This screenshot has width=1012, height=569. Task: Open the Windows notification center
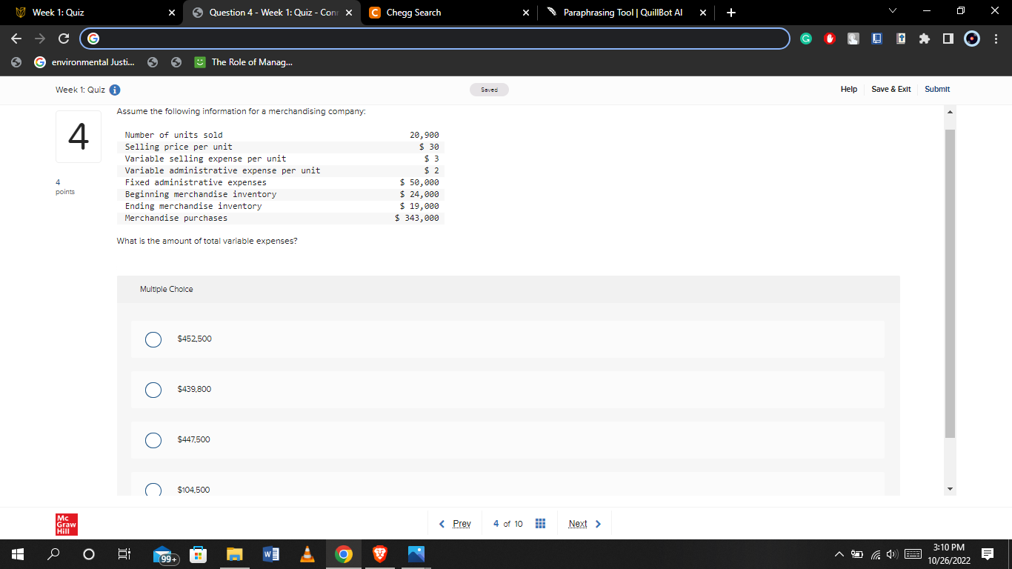click(988, 553)
